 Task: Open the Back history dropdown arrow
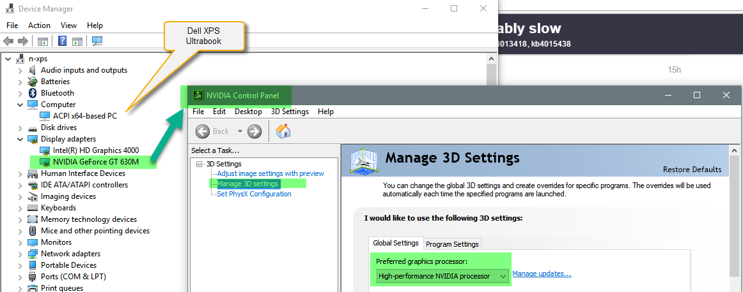tap(240, 131)
